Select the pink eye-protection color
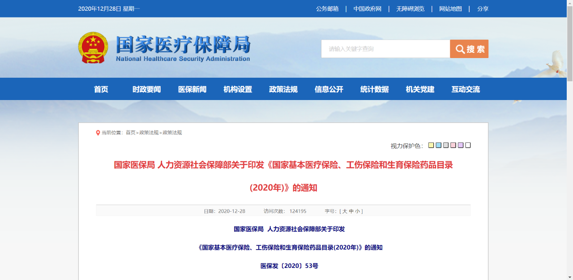Image resolution: width=573 pixels, height=280 pixels. 453,145
